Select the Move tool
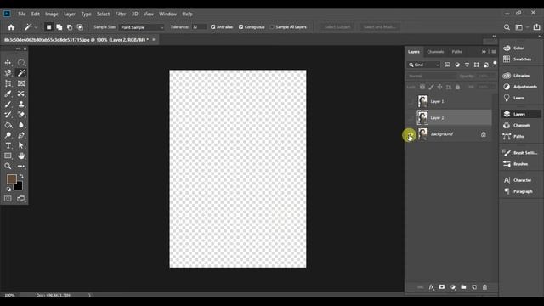This screenshot has height=306, width=544. coord(8,63)
